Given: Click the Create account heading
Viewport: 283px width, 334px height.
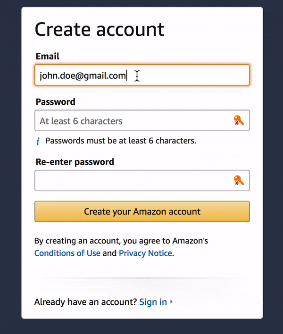Looking at the screenshot, I should tap(100, 29).
